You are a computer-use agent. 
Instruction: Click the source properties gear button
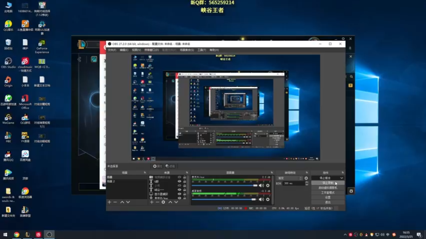pyautogui.click(x=158, y=166)
